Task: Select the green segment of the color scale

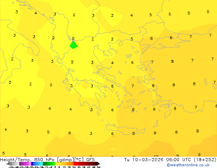Action: pyautogui.click(x=48, y=164)
